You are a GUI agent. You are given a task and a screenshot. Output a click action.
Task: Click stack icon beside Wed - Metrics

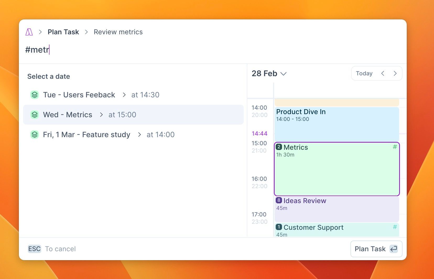35,115
